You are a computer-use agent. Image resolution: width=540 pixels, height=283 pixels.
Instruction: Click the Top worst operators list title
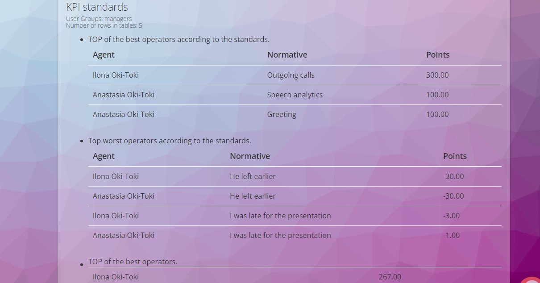[x=170, y=141]
